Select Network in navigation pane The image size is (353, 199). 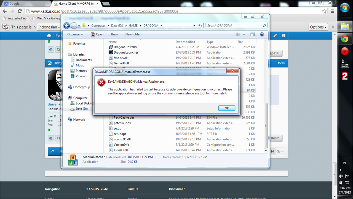79,120
